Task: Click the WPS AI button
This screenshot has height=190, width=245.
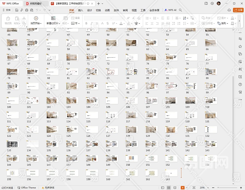Action: (x=170, y=10)
